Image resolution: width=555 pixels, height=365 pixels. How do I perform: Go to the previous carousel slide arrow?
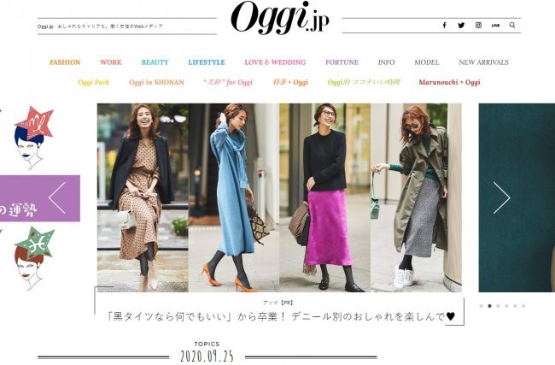click(x=57, y=197)
